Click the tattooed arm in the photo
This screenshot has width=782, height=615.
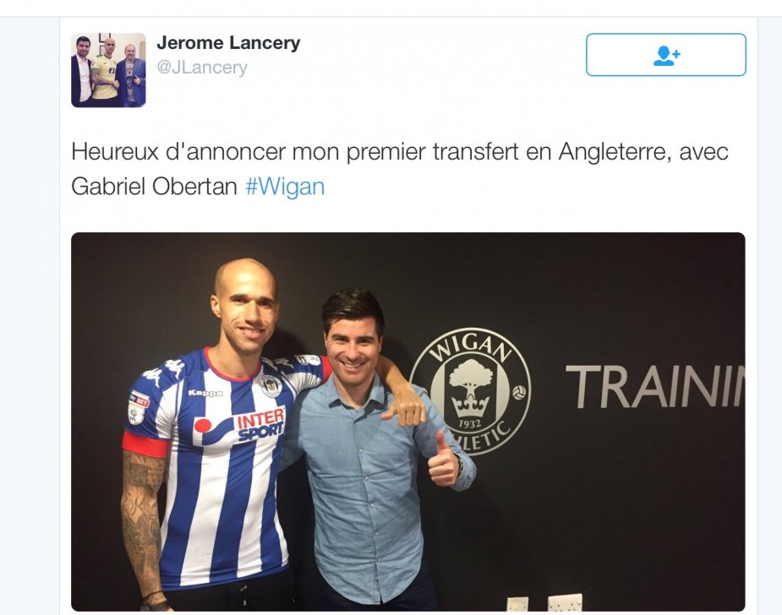pos(142,523)
